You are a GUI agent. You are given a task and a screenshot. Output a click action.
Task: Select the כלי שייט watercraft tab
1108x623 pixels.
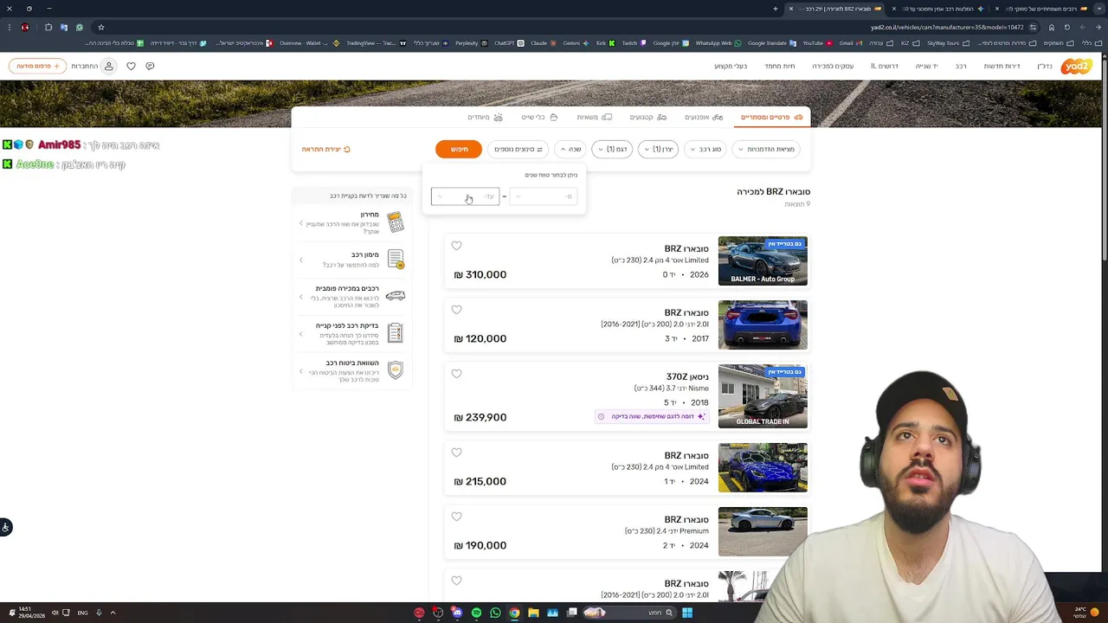(539, 117)
